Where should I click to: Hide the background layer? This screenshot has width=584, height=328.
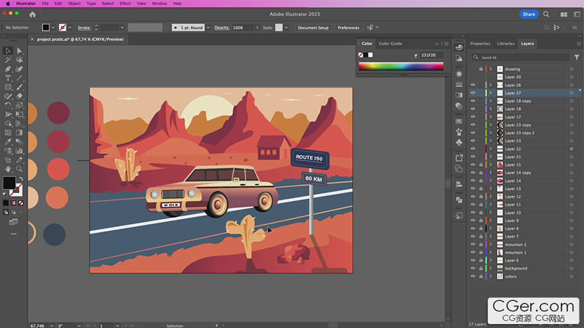(x=473, y=268)
